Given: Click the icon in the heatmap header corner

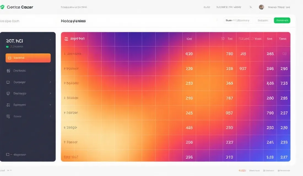Looking at the screenshot, I should (x=66, y=39).
